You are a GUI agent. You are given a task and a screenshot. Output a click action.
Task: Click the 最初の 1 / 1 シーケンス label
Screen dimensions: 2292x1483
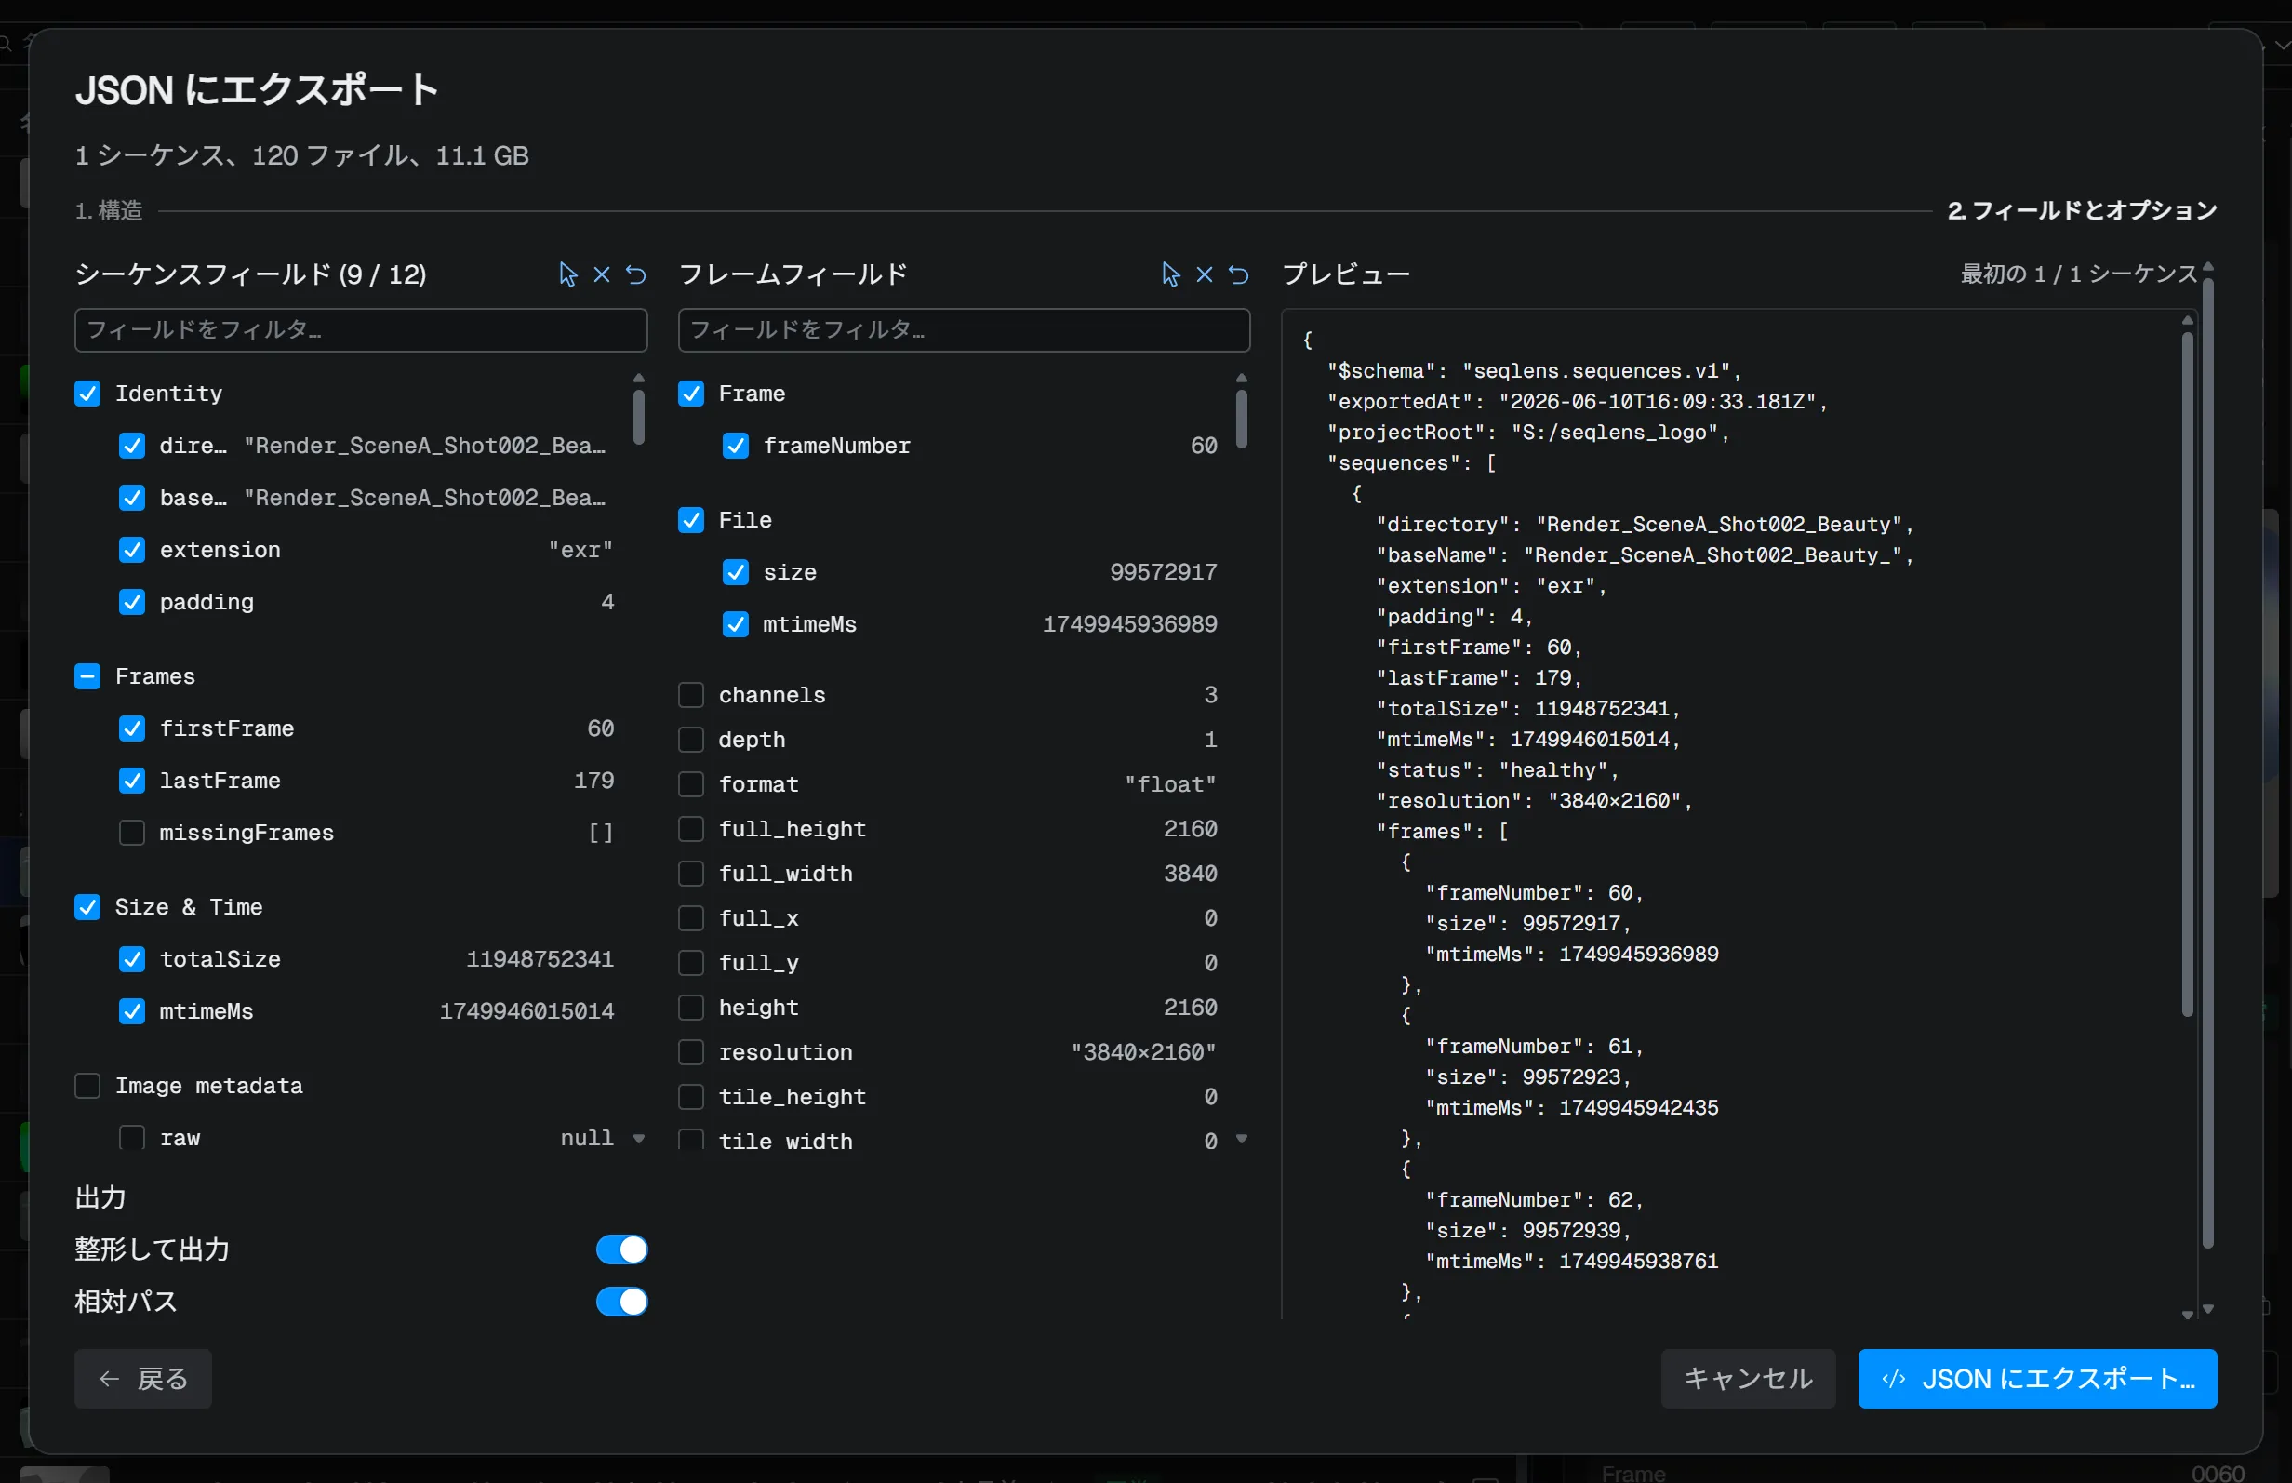pos(2079,274)
